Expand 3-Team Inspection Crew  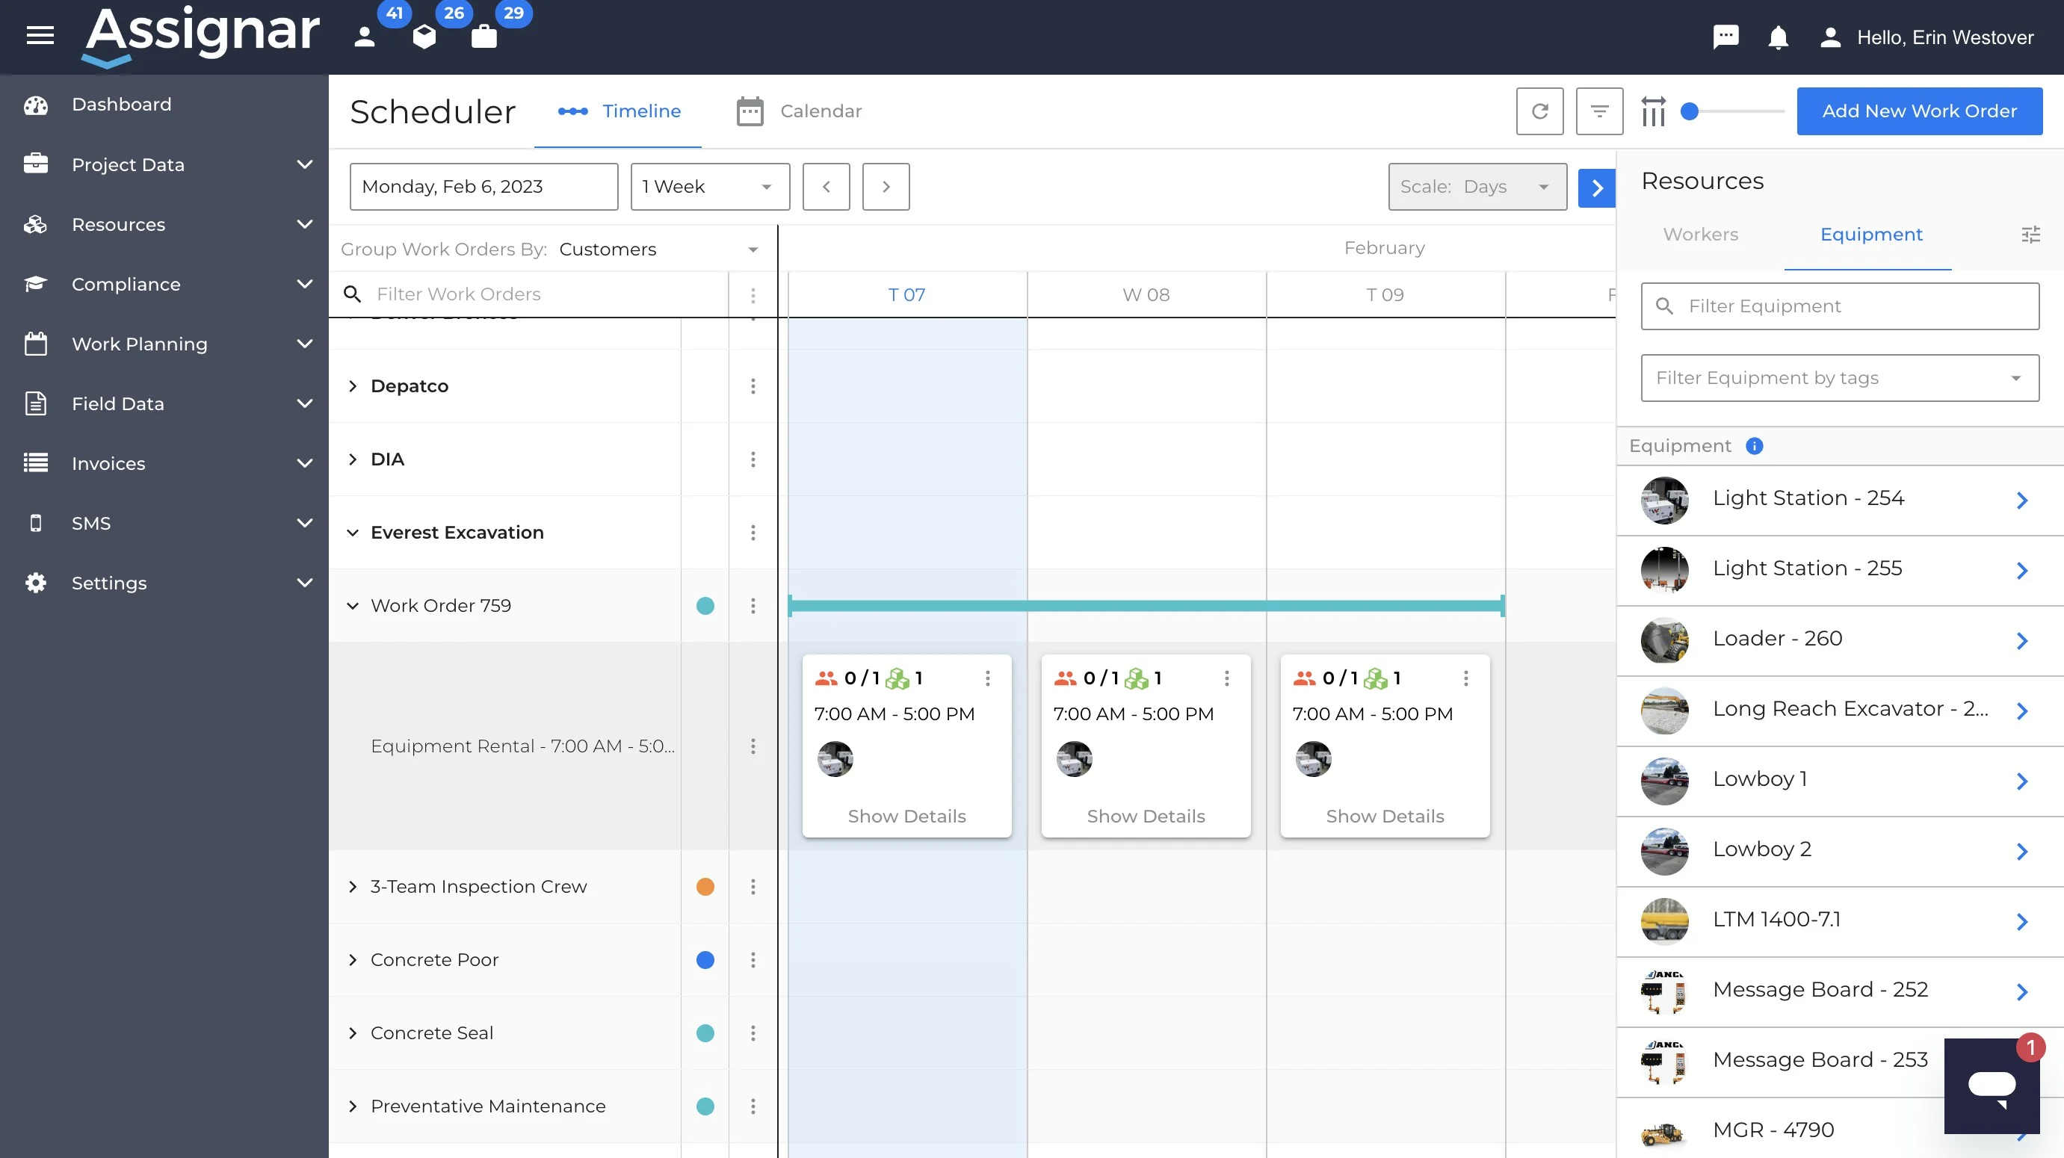click(x=353, y=887)
